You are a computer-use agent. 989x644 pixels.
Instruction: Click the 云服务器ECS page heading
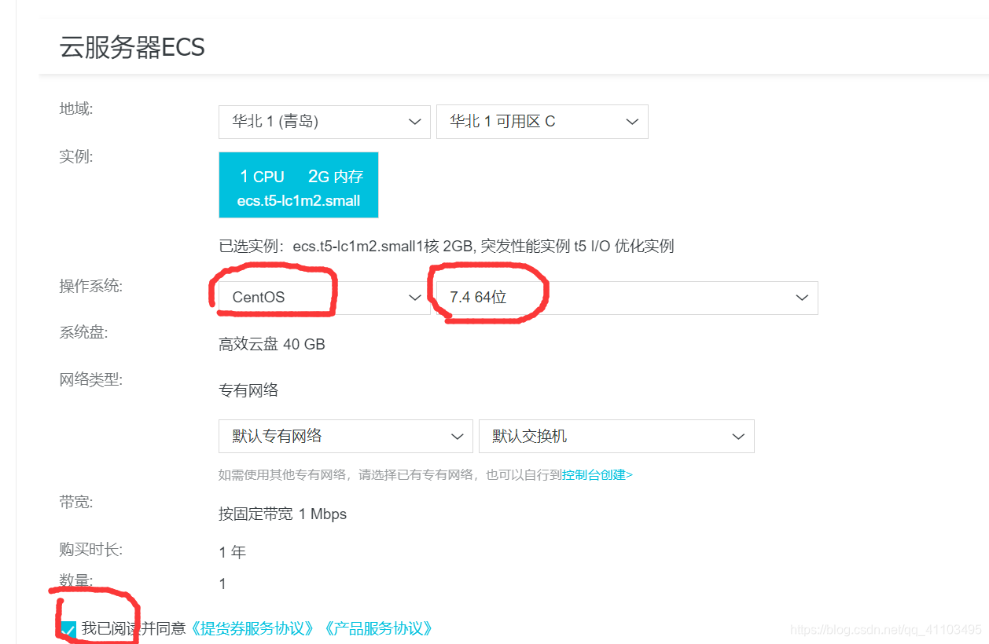pos(132,47)
